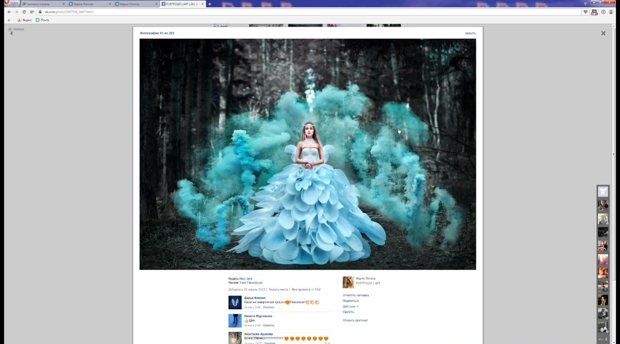Click Отметить человека
This screenshot has width=620, height=344.
pos(356,295)
